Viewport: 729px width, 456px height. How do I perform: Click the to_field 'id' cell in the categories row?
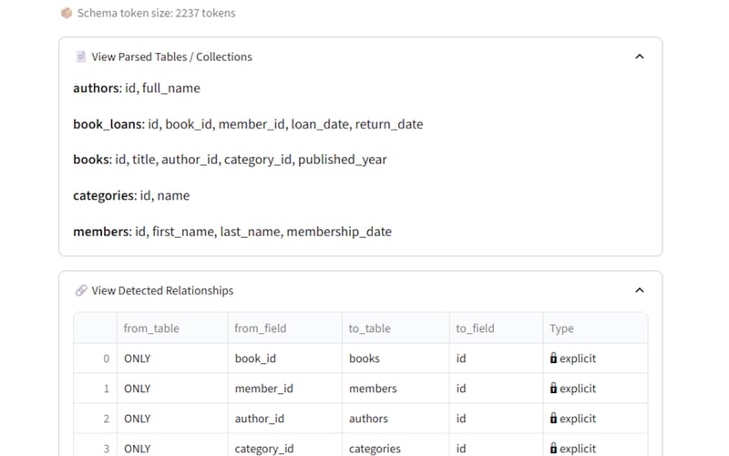tap(496, 445)
